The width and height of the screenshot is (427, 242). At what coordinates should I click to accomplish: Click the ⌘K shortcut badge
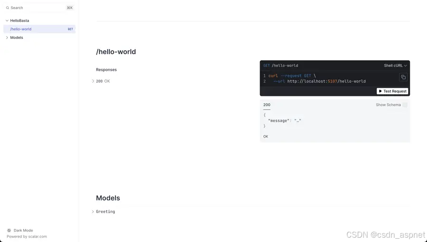tap(70, 8)
